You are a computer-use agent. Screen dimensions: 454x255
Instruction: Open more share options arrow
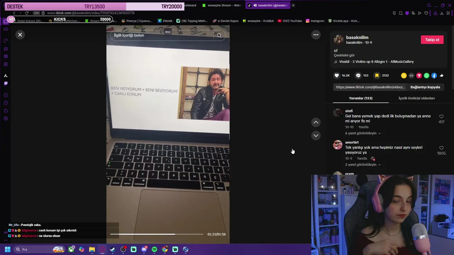click(x=442, y=75)
